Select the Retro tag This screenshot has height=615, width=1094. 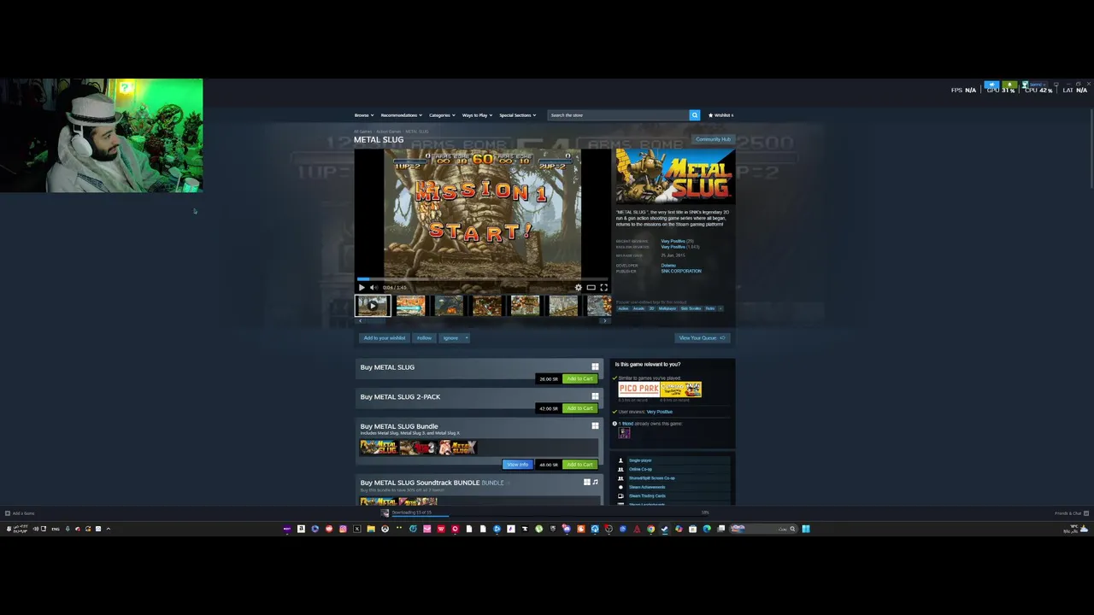point(710,308)
